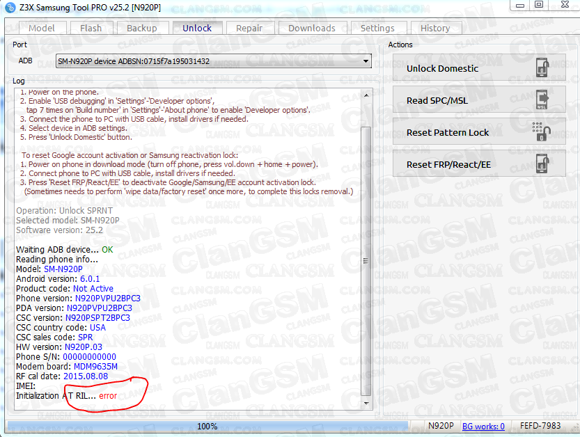Screen dimensions: 580x437
Task: Go to the Repair tab
Action: pyautogui.click(x=249, y=28)
